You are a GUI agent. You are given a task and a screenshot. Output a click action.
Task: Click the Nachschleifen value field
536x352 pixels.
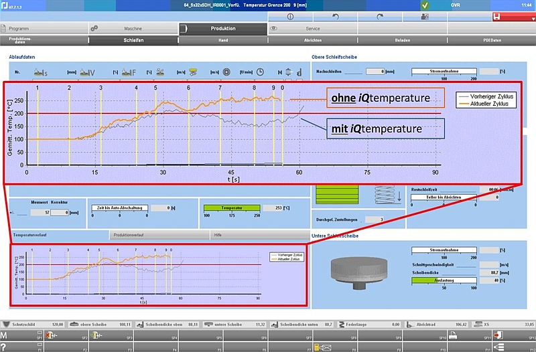375,72
